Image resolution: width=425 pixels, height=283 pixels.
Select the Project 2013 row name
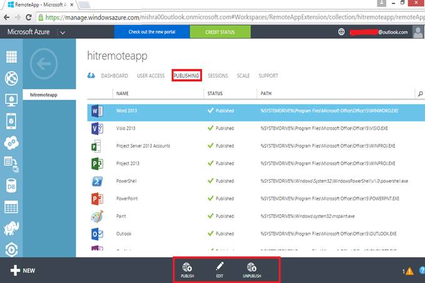tap(128, 163)
